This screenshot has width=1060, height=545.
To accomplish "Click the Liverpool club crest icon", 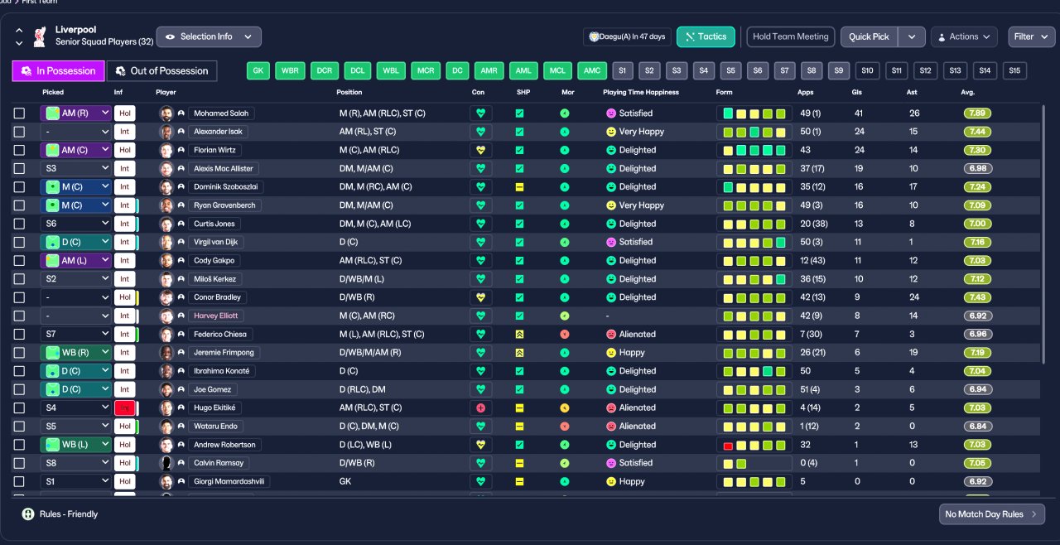I will (39, 36).
